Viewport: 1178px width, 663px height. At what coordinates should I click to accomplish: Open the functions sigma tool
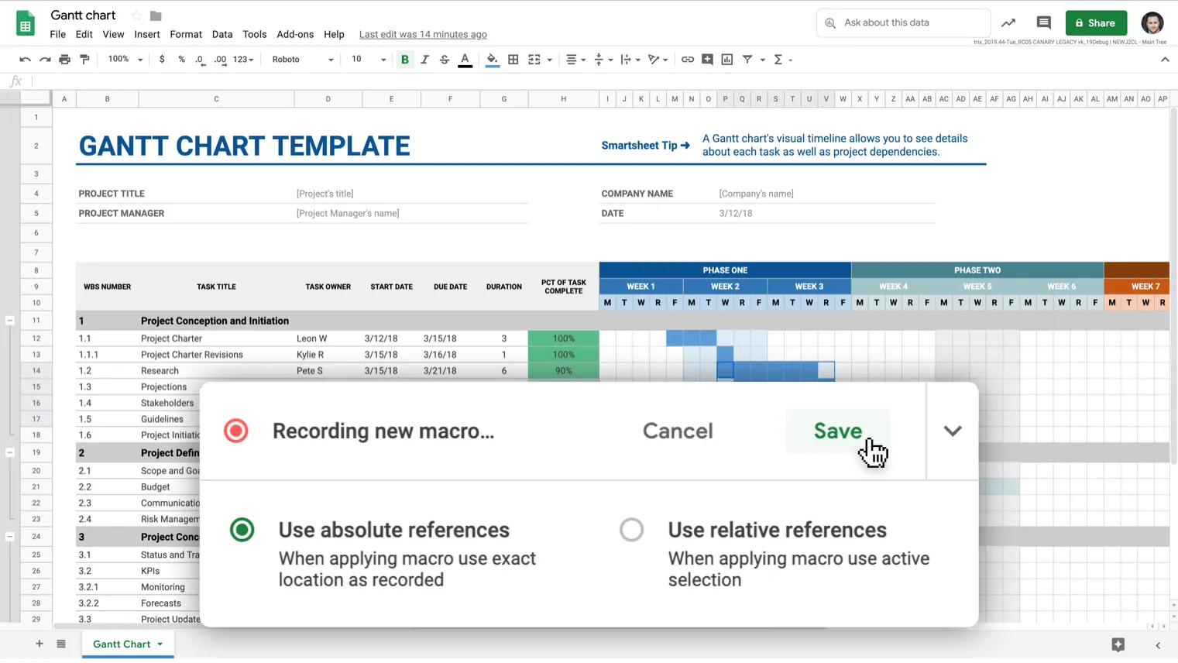click(778, 60)
